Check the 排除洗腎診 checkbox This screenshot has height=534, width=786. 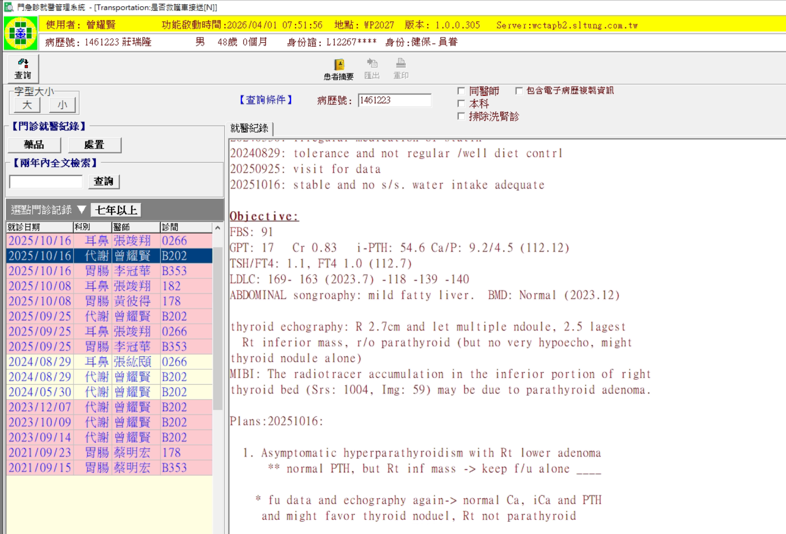tap(461, 116)
